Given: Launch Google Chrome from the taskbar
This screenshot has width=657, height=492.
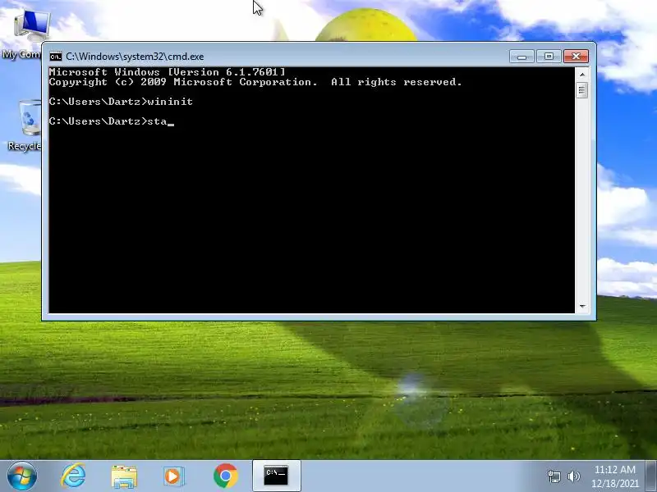Looking at the screenshot, I should (x=225, y=476).
